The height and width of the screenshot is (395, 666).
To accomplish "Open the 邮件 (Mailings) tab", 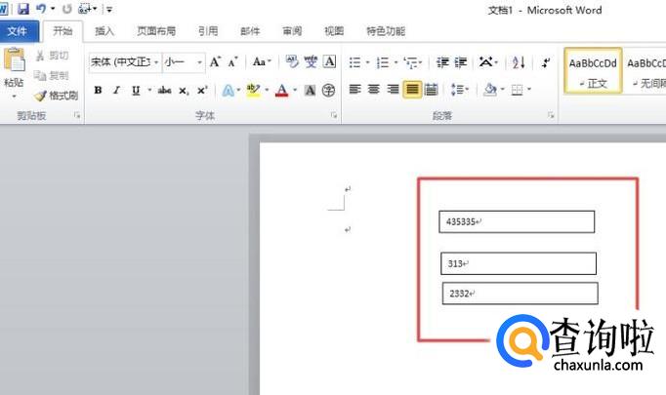I will tap(250, 31).
